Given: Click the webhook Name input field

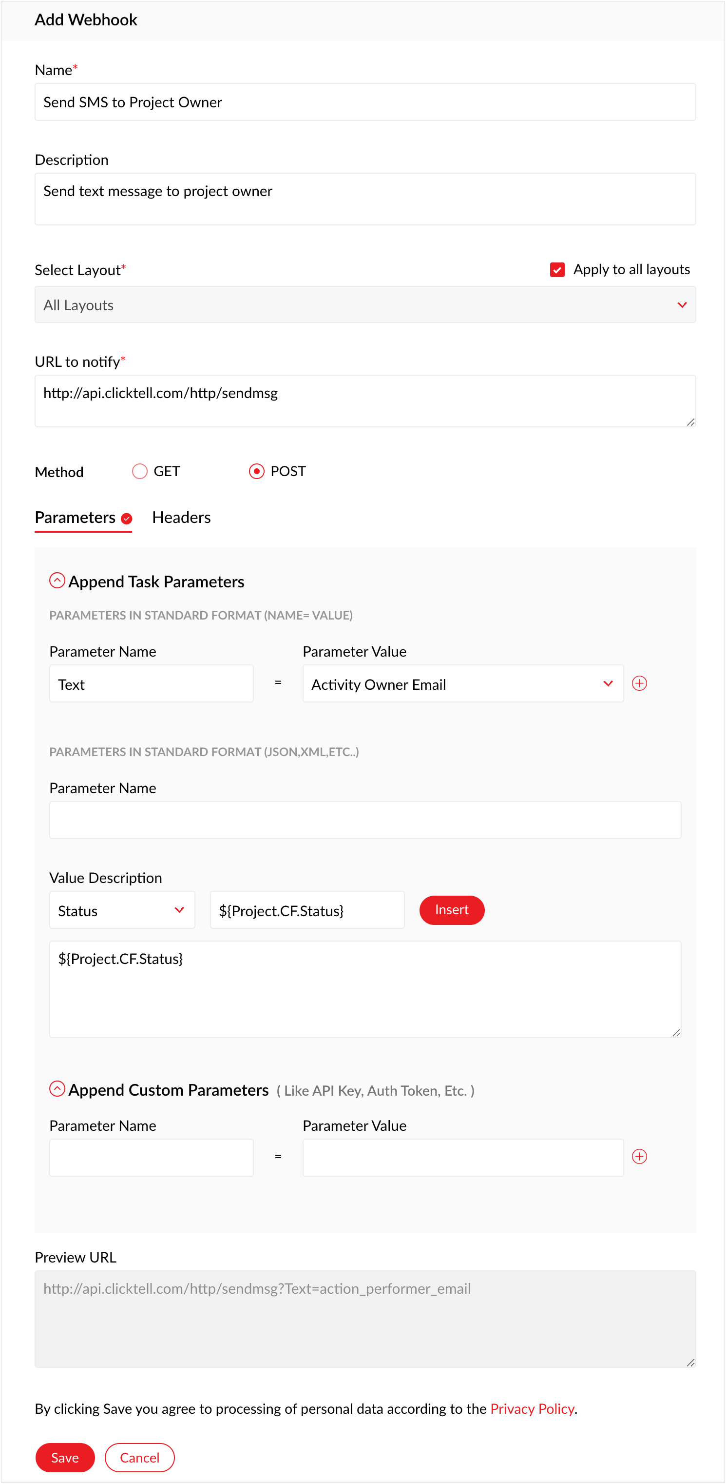Looking at the screenshot, I should coord(365,102).
